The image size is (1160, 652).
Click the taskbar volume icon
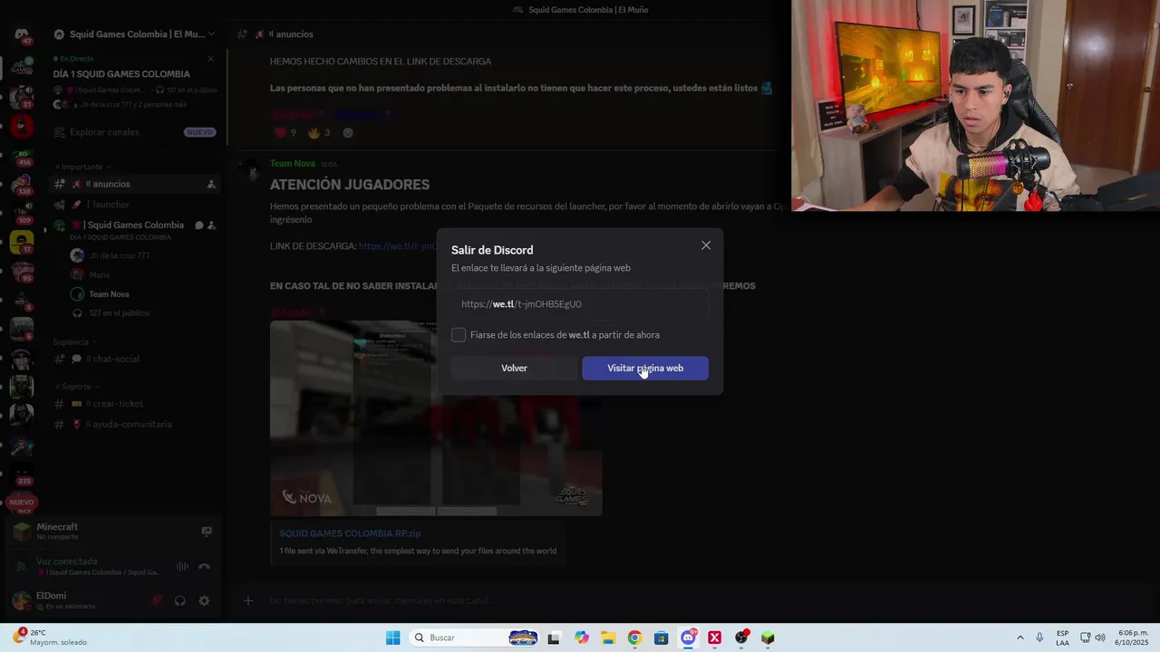coord(1100,638)
